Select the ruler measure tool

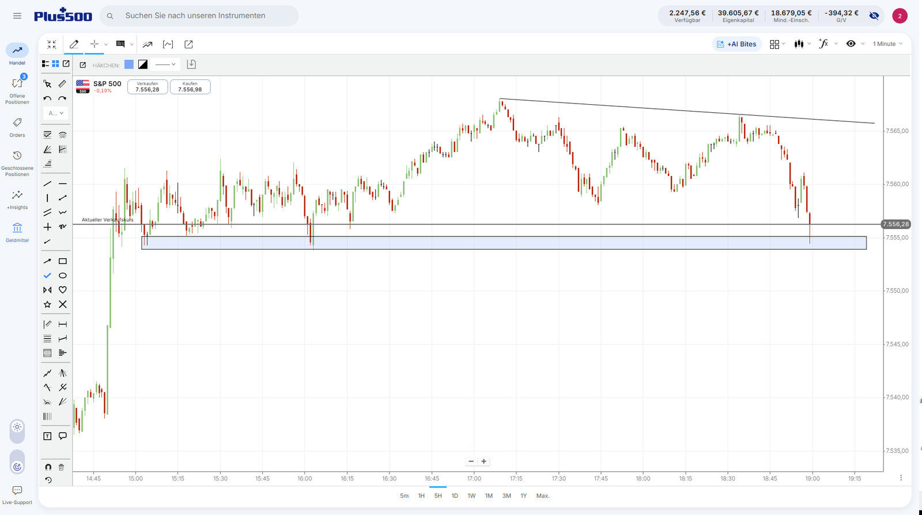[63, 84]
